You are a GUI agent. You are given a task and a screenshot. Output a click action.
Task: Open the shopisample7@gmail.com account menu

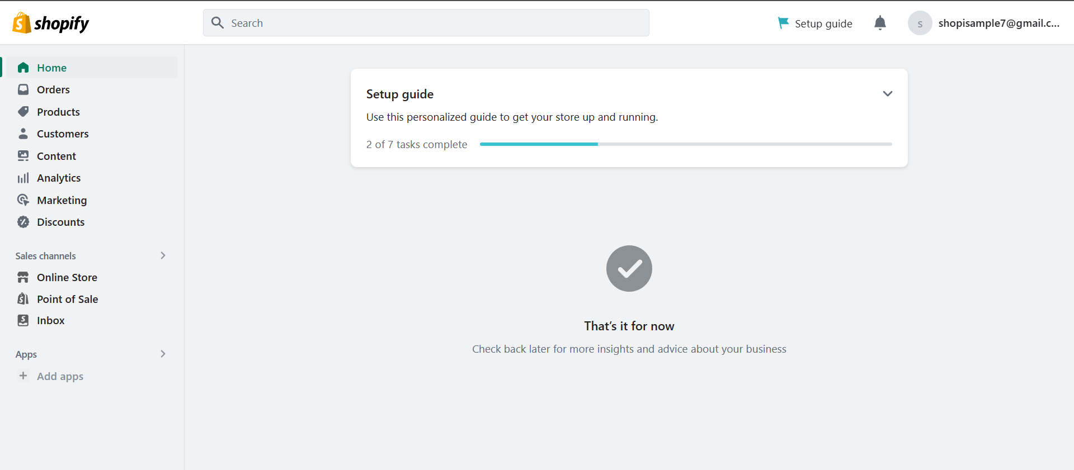click(984, 23)
